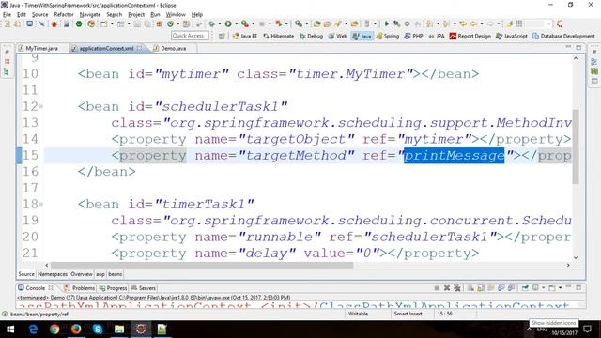Click the Remove All Terminated Launches icon

pyautogui.click(x=457, y=288)
